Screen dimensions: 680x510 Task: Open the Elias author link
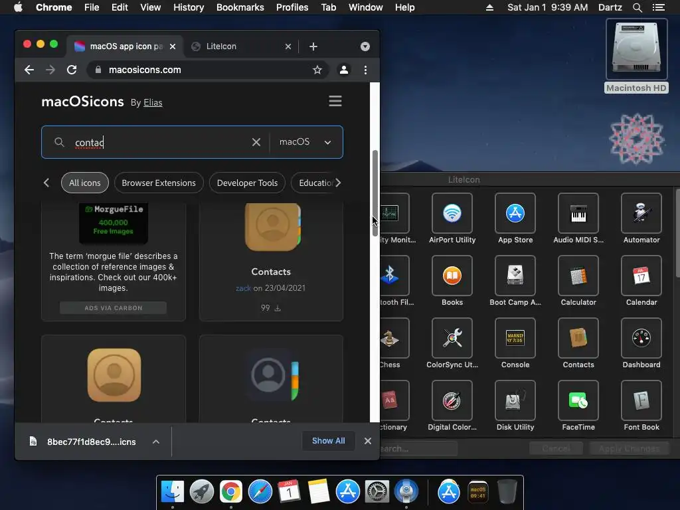click(x=153, y=103)
